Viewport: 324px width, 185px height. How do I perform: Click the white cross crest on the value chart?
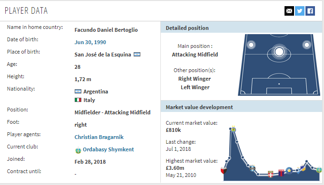coord(271,174)
